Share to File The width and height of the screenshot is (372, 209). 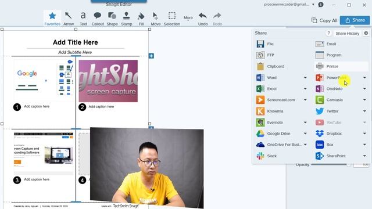265,44
